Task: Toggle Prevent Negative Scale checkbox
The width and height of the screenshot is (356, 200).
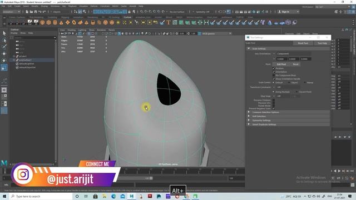Action: tap(274, 109)
